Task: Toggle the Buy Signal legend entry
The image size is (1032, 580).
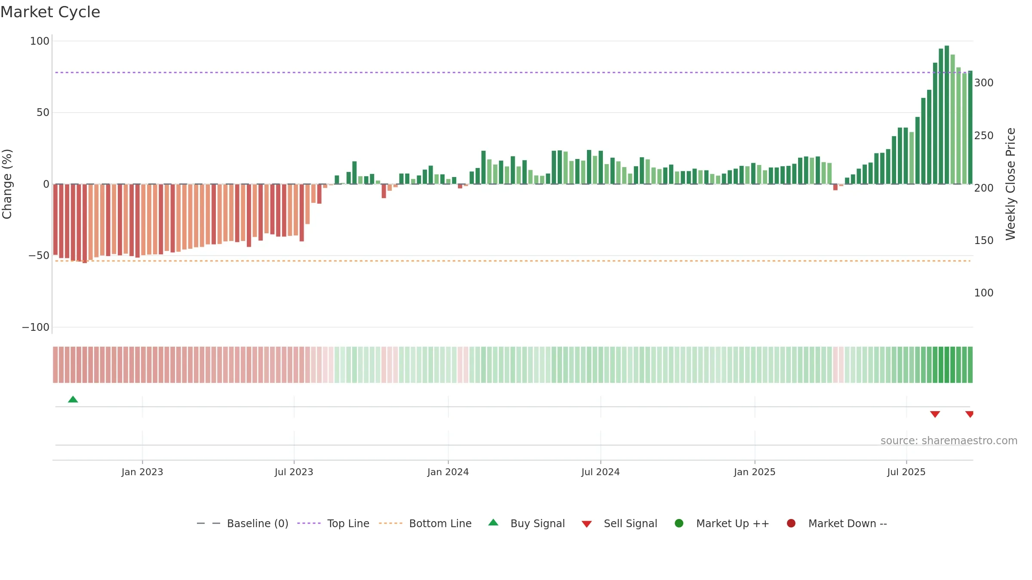Action: (x=526, y=523)
